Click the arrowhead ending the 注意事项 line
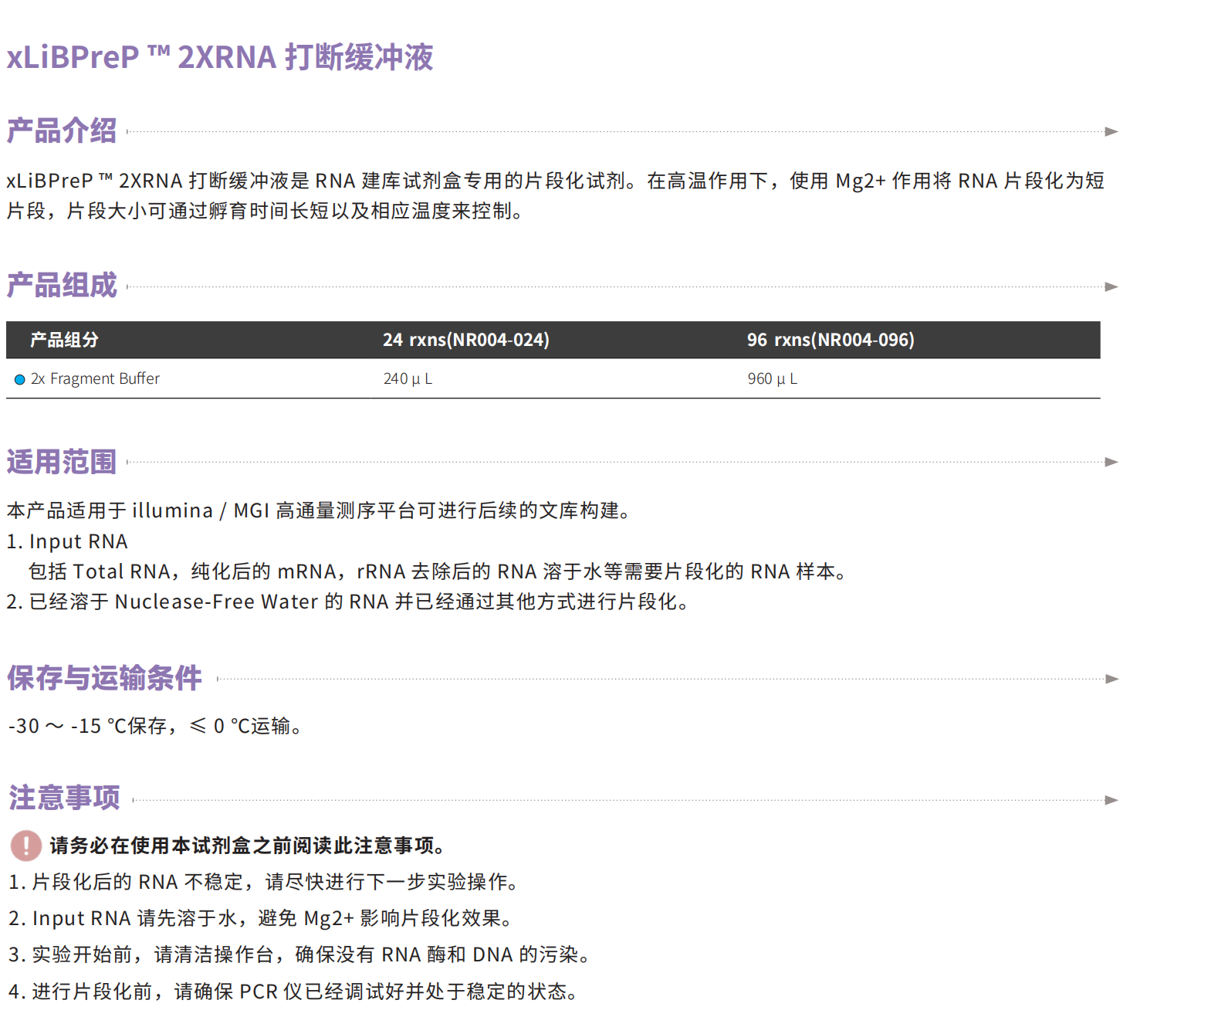 coord(1111,800)
